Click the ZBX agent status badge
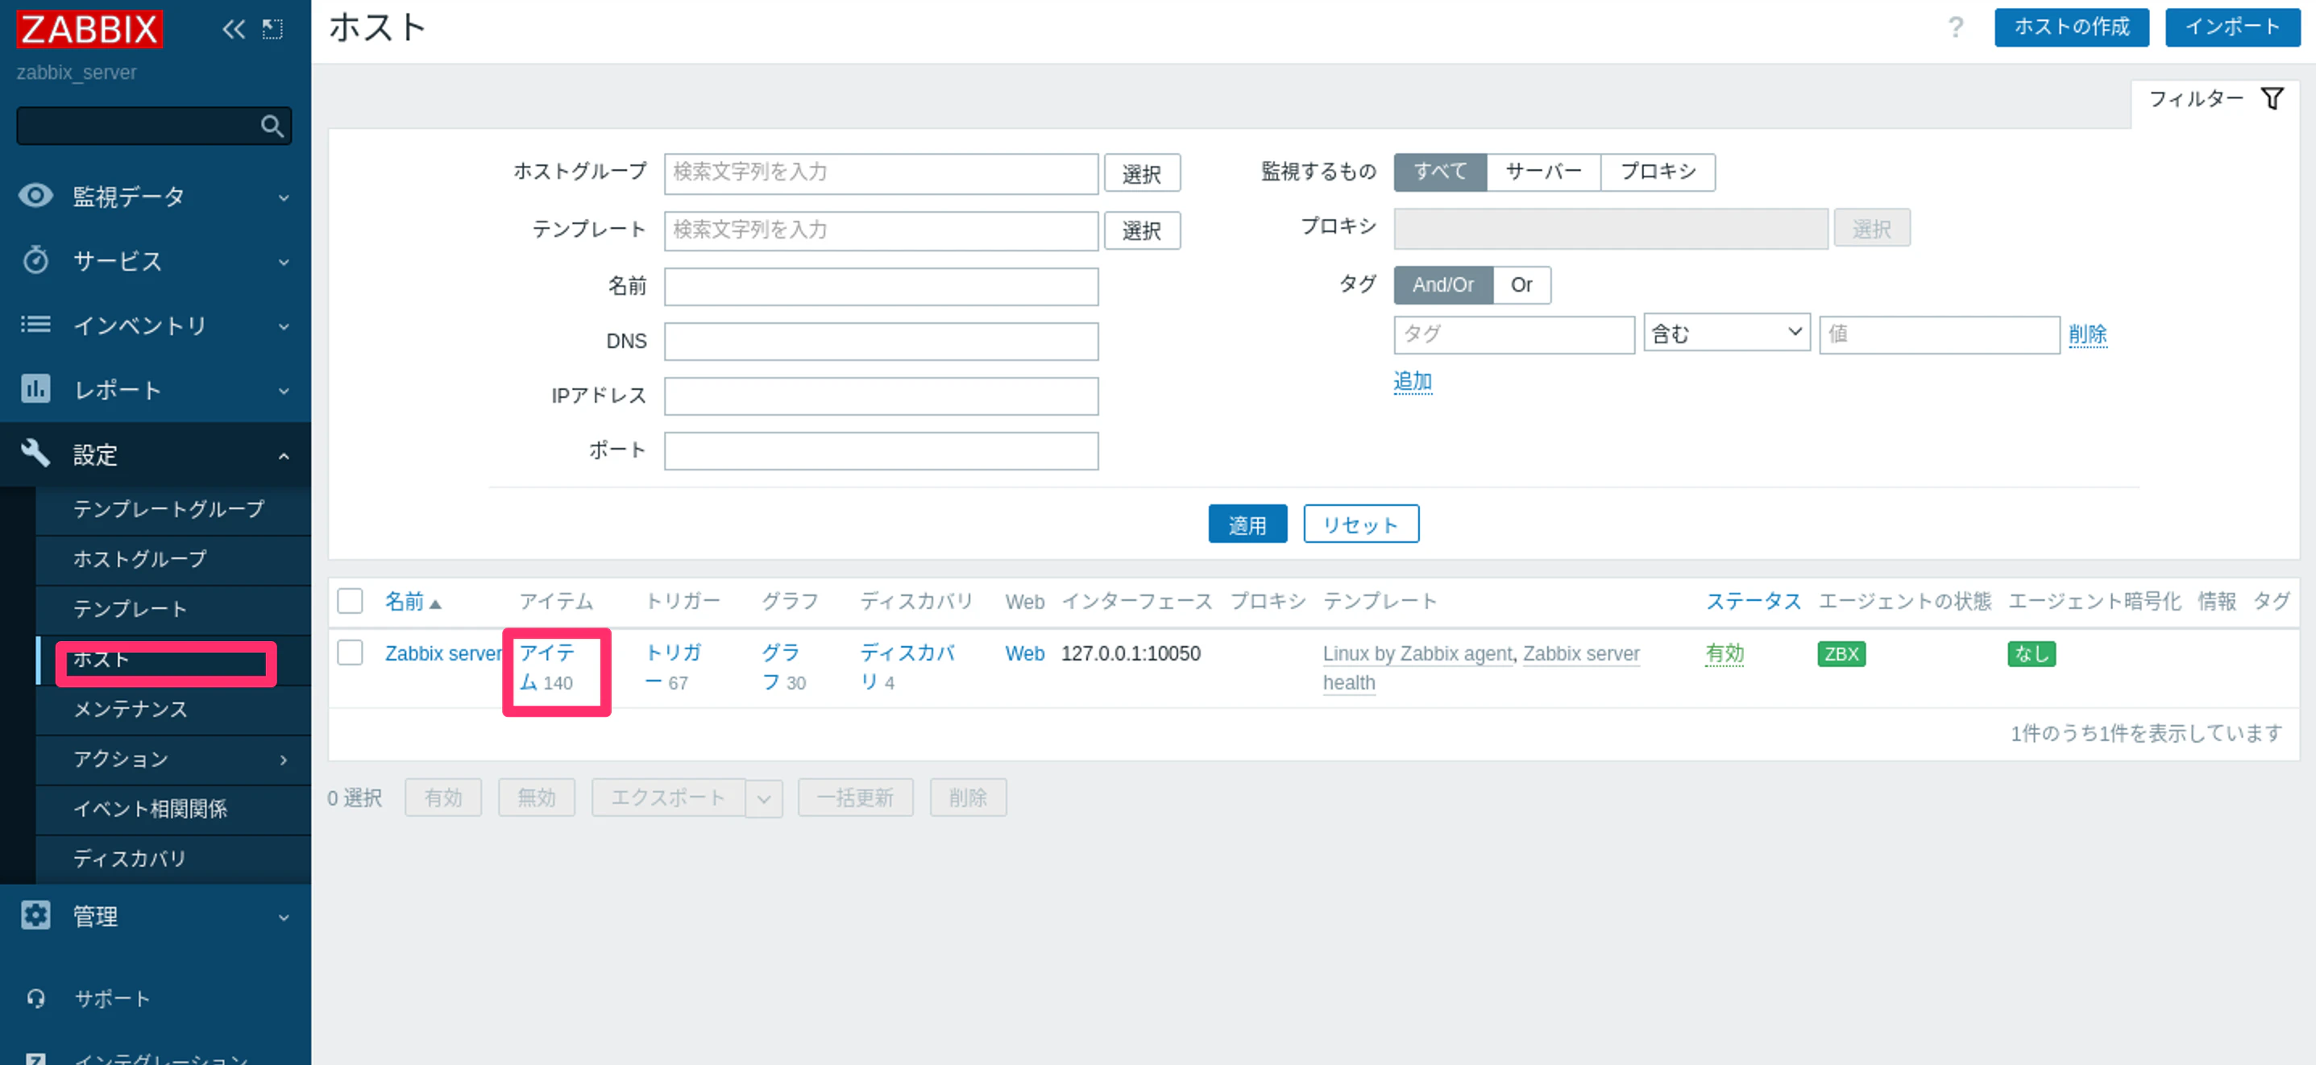Screen dimensions: 2316x1065 coord(1841,653)
